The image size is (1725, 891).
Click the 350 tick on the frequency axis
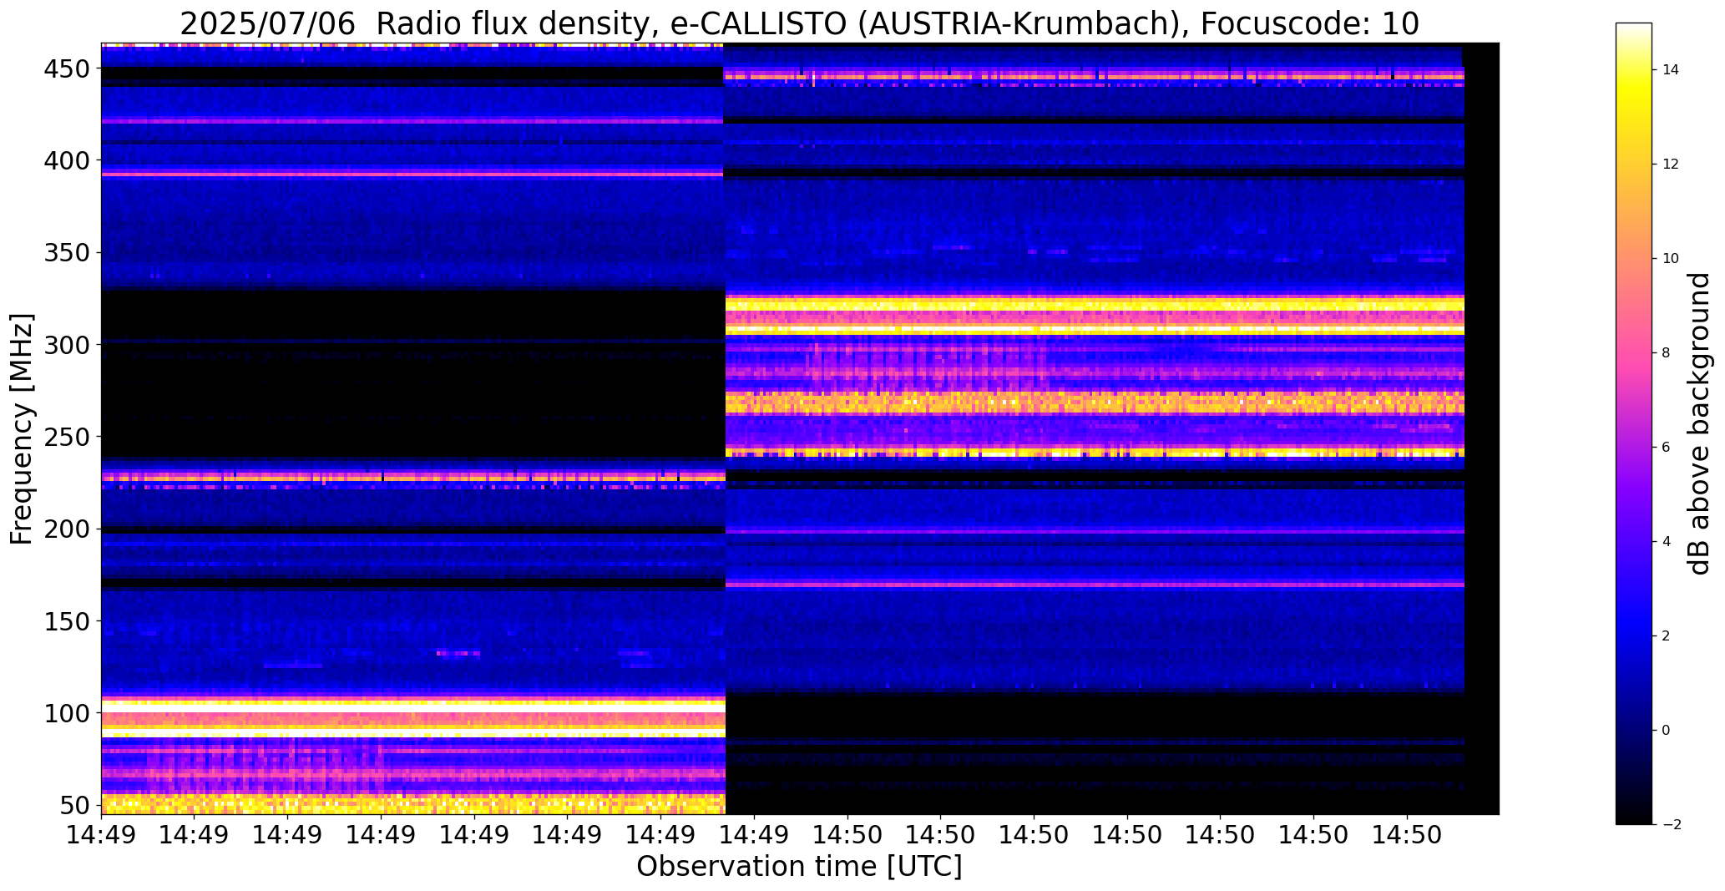click(65, 252)
